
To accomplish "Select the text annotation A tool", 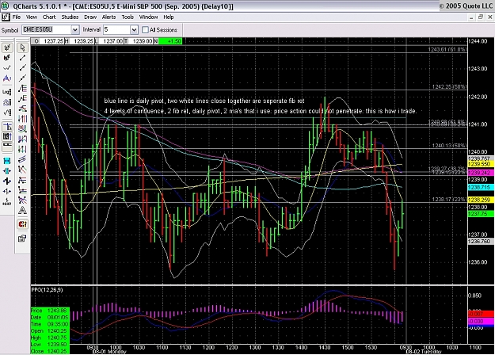I will pos(22,210).
